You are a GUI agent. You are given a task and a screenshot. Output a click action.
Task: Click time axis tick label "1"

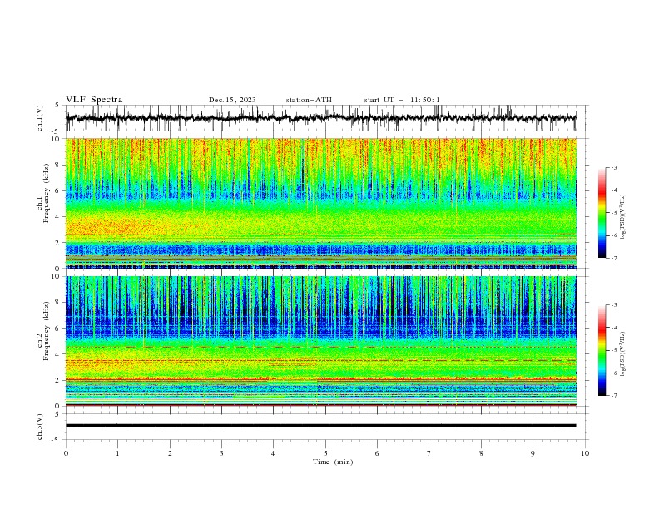point(117,453)
